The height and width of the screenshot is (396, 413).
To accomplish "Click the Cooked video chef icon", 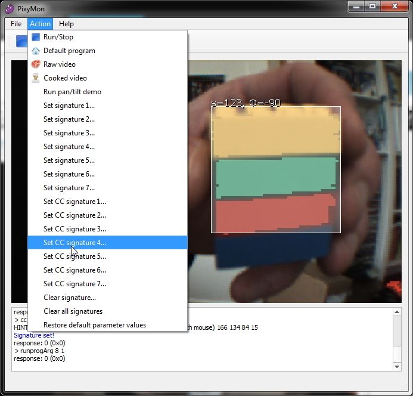I will [x=36, y=78].
